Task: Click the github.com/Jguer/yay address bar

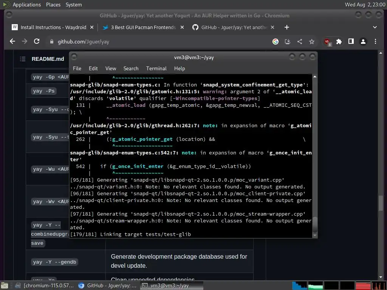Action: (x=158, y=42)
